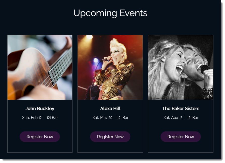Click the date-venue divider in John Buckley card
Screen dimensions: 225x163
pos(44,118)
